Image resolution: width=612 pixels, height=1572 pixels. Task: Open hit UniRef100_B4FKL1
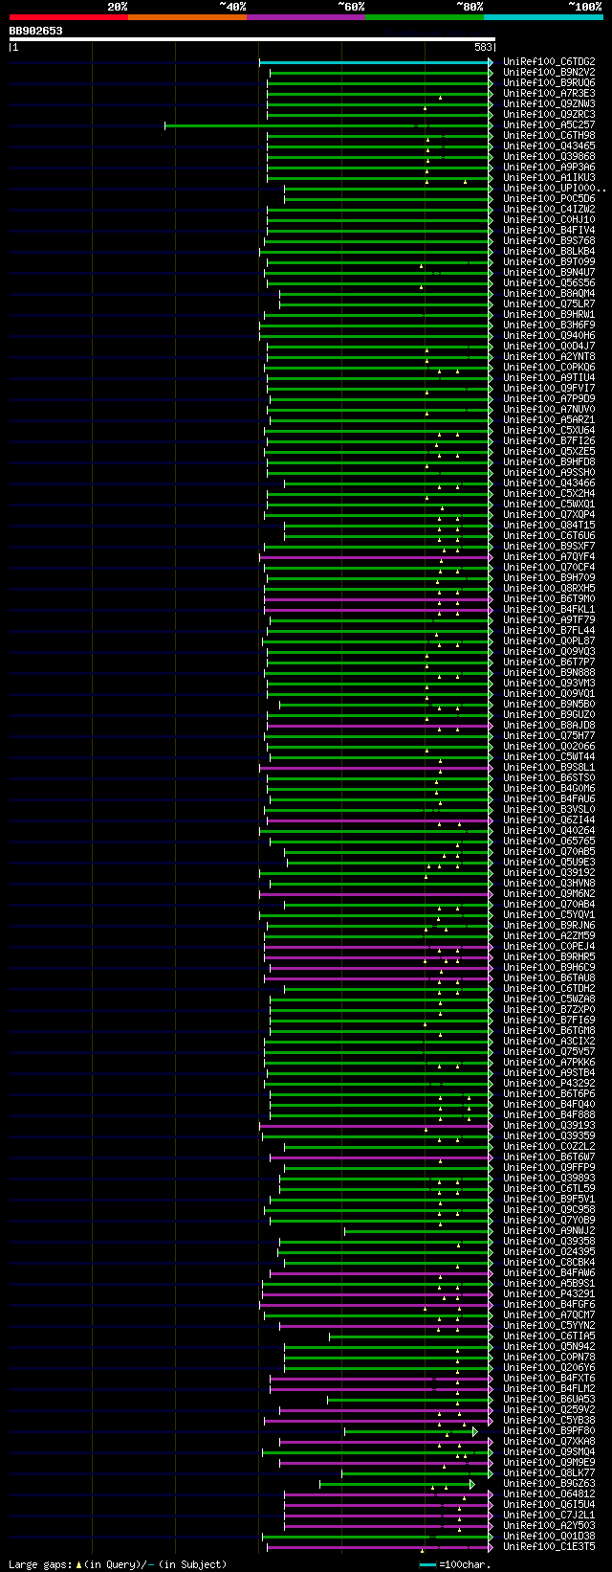(549, 609)
